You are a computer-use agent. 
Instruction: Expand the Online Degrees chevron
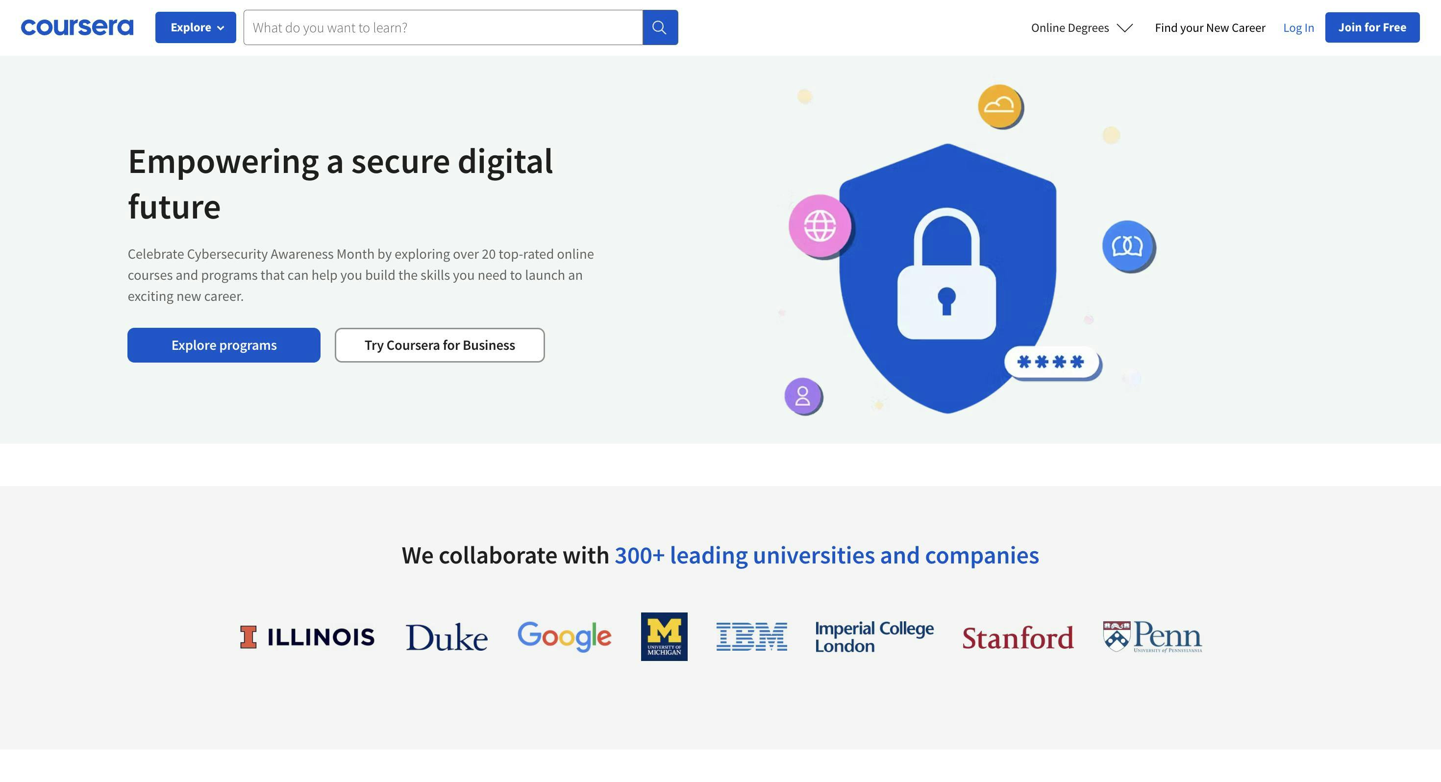point(1125,27)
